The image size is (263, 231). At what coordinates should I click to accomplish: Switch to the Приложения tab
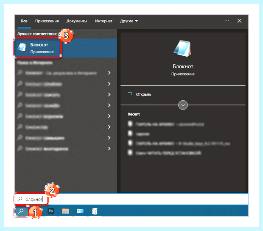tap(47, 21)
